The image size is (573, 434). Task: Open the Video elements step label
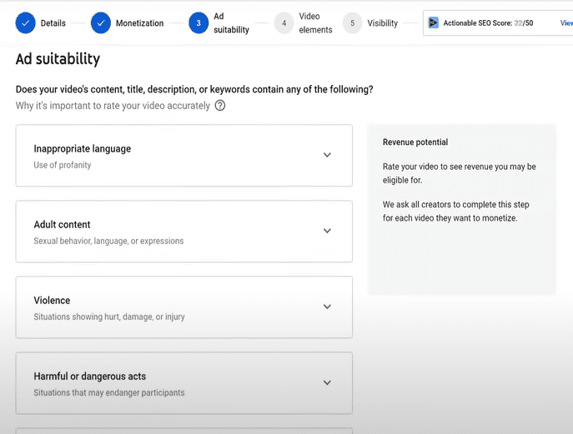pyautogui.click(x=315, y=23)
